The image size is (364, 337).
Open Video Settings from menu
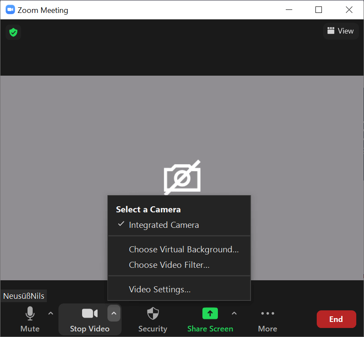pyautogui.click(x=159, y=289)
